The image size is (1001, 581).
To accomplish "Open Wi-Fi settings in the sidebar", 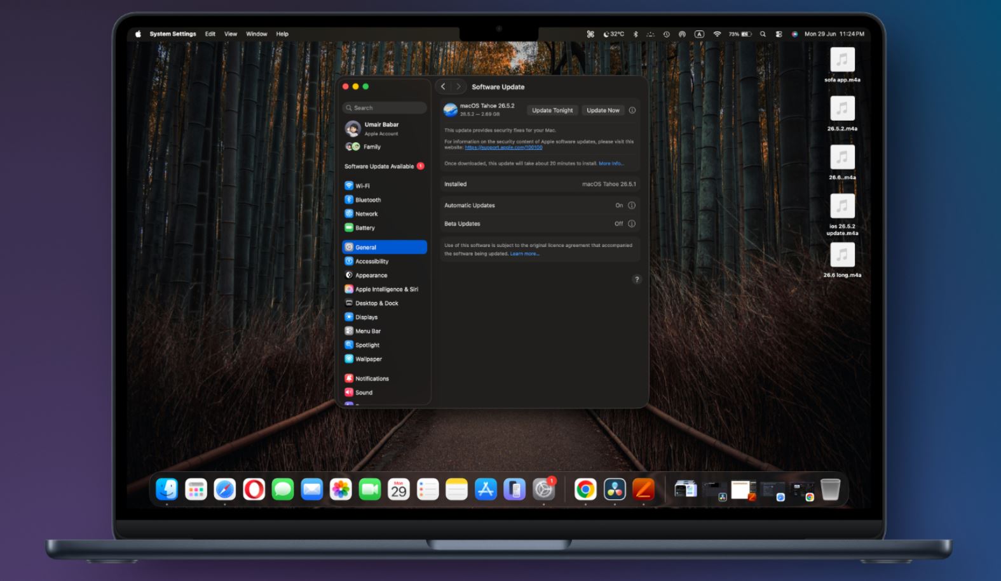I will 385,186.
